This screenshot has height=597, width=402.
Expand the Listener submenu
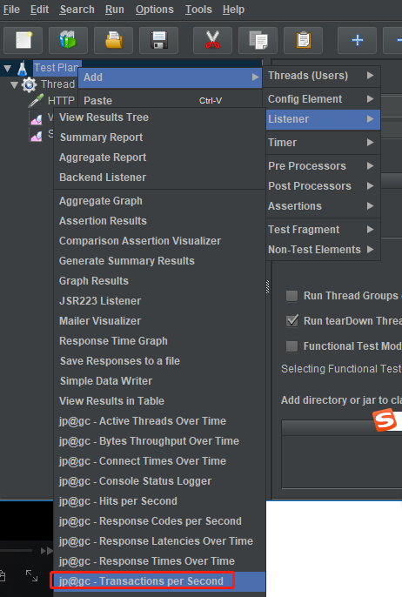click(x=323, y=119)
